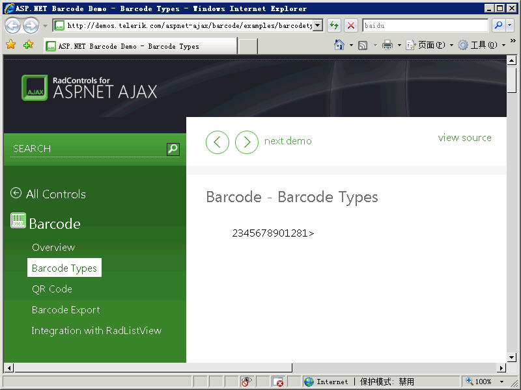Go forward with the browser Forward arrow
This screenshot has width=521, height=390.
tap(31, 25)
